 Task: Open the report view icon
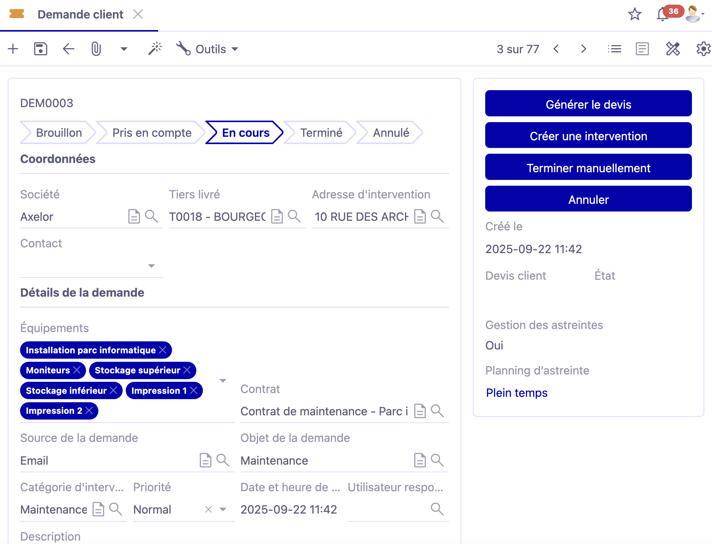pos(642,49)
